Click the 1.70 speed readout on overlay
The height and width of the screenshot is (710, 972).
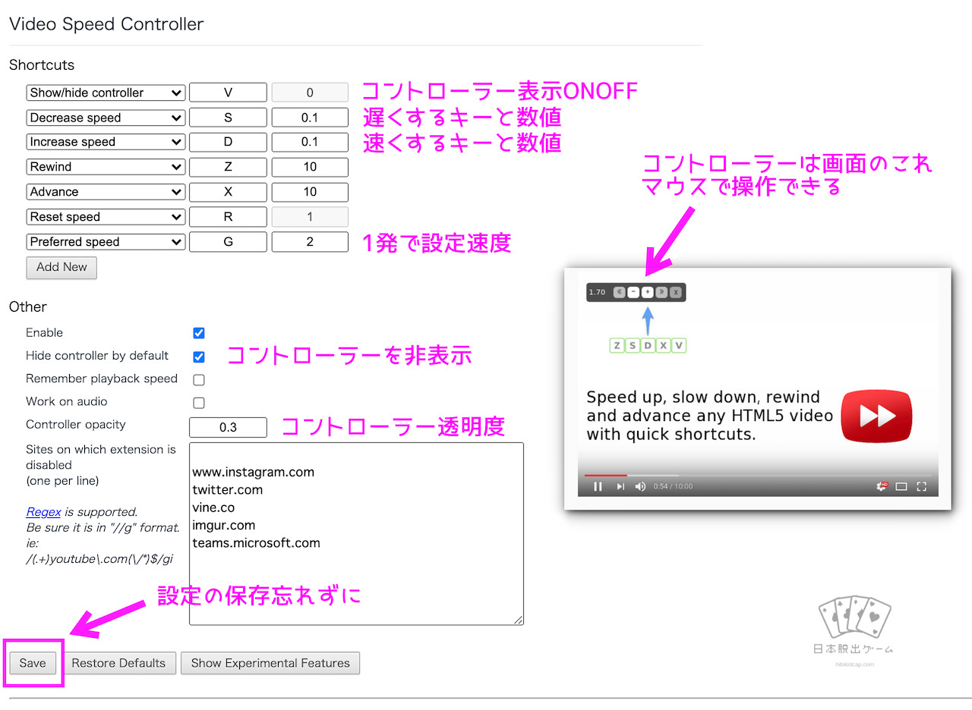click(597, 292)
